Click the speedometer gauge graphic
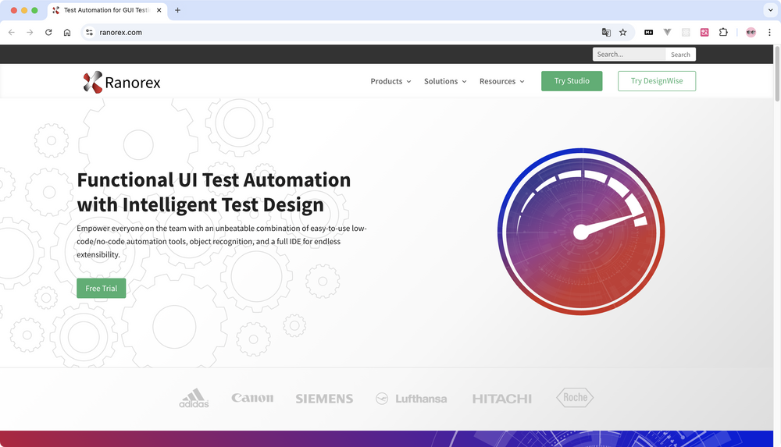 coord(581,232)
